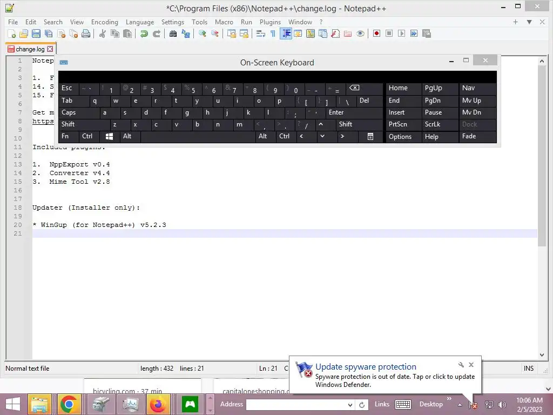Click Synchronize Horizontal Scrolling icon

pos(244,34)
